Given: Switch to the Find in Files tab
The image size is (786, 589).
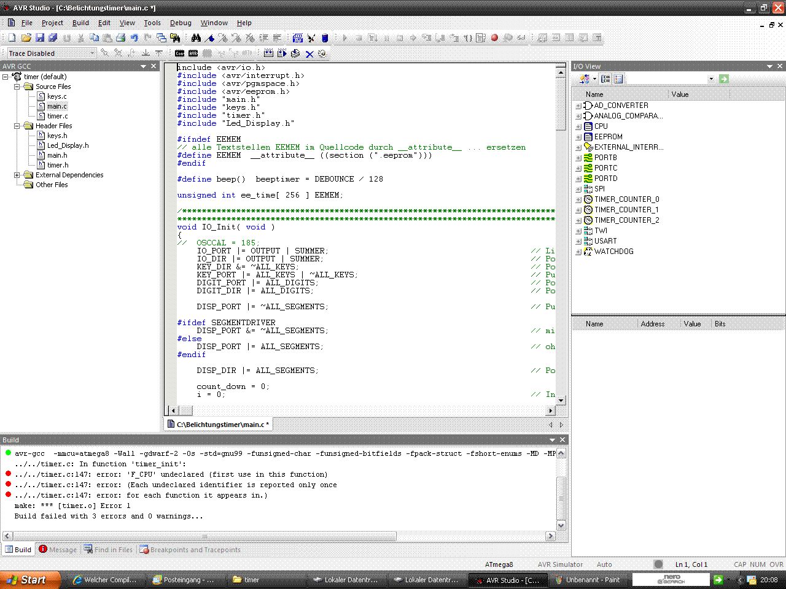Looking at the screenshot, I should pos(108,550).
